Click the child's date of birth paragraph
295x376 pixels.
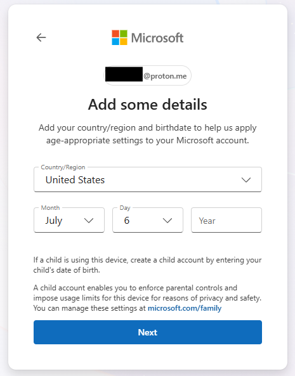click(147, 265)
